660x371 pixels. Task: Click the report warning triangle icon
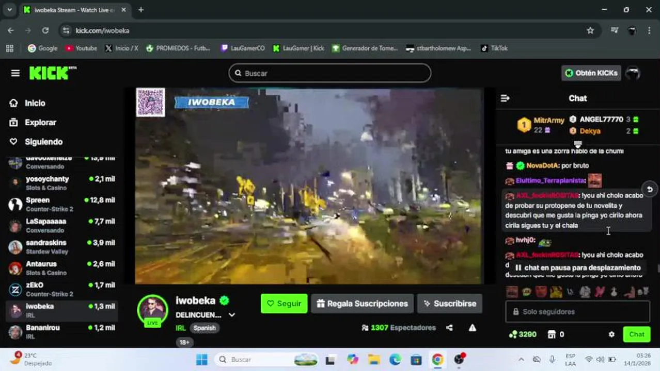[x=472, y=328]
